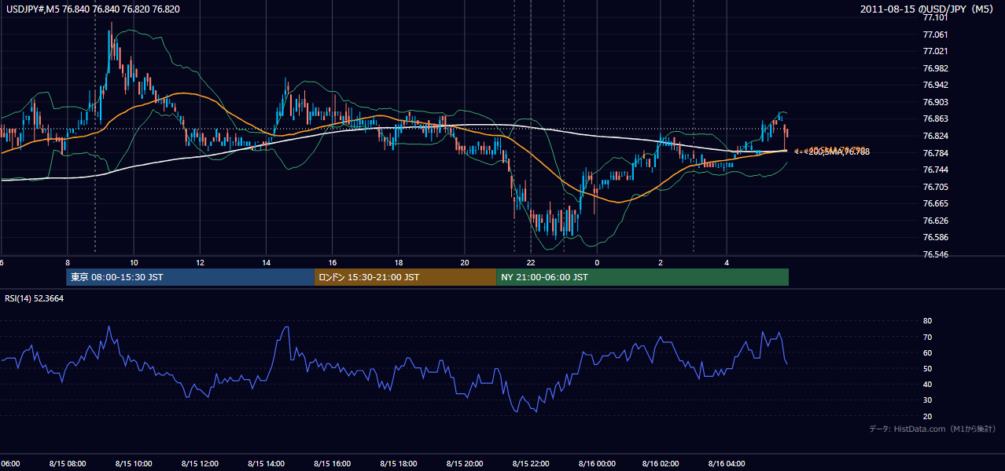The image size is (1005, 471).
Task: Click price axis label 76.982
Action: click(935, 68)
